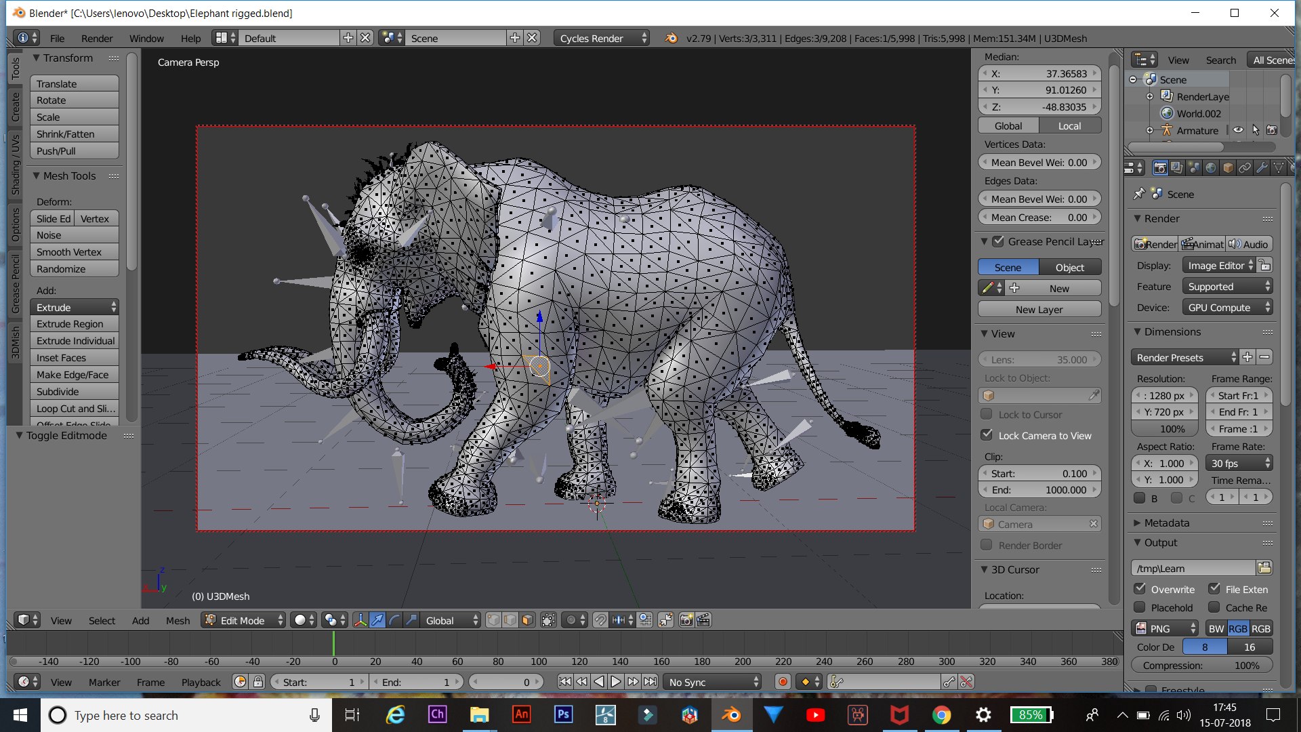Open the Render menu
Viewport: 1301px width, 732px height.
97,38
